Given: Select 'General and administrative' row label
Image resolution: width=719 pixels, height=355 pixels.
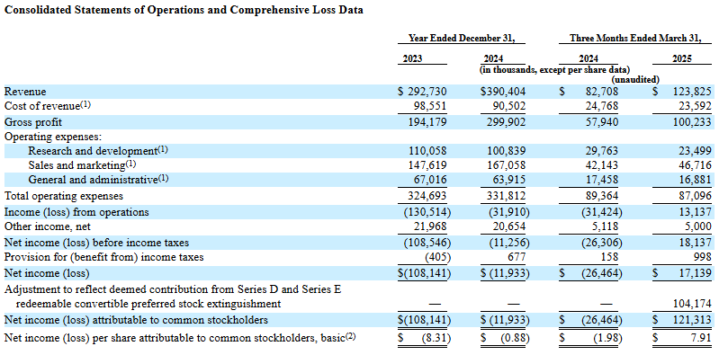Looking at the screenshot, I should click(98, 180).
